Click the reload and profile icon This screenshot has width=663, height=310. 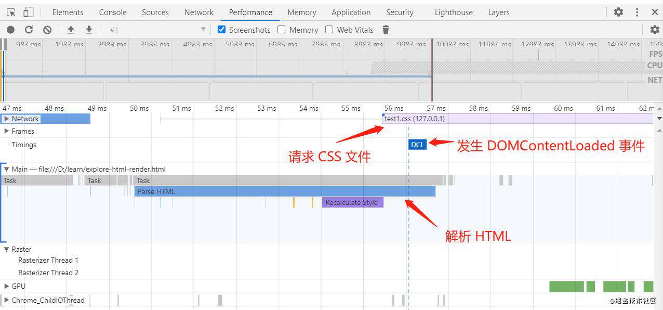29,30
